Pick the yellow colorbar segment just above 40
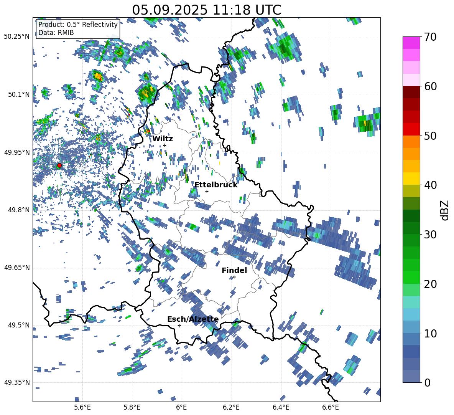This screenshot has height=415, width=454. point(411,179)
